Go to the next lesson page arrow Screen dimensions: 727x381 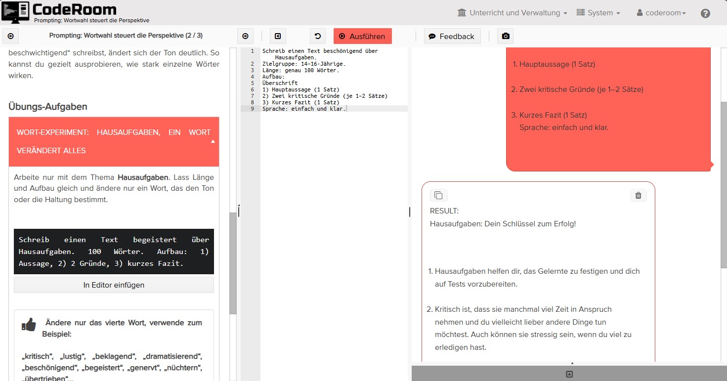point(245,36)
